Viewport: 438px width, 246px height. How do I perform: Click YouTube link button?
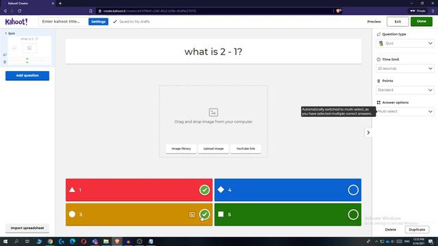pos(246,149)
